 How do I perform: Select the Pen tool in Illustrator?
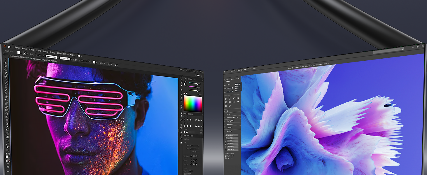pos(6,73)
